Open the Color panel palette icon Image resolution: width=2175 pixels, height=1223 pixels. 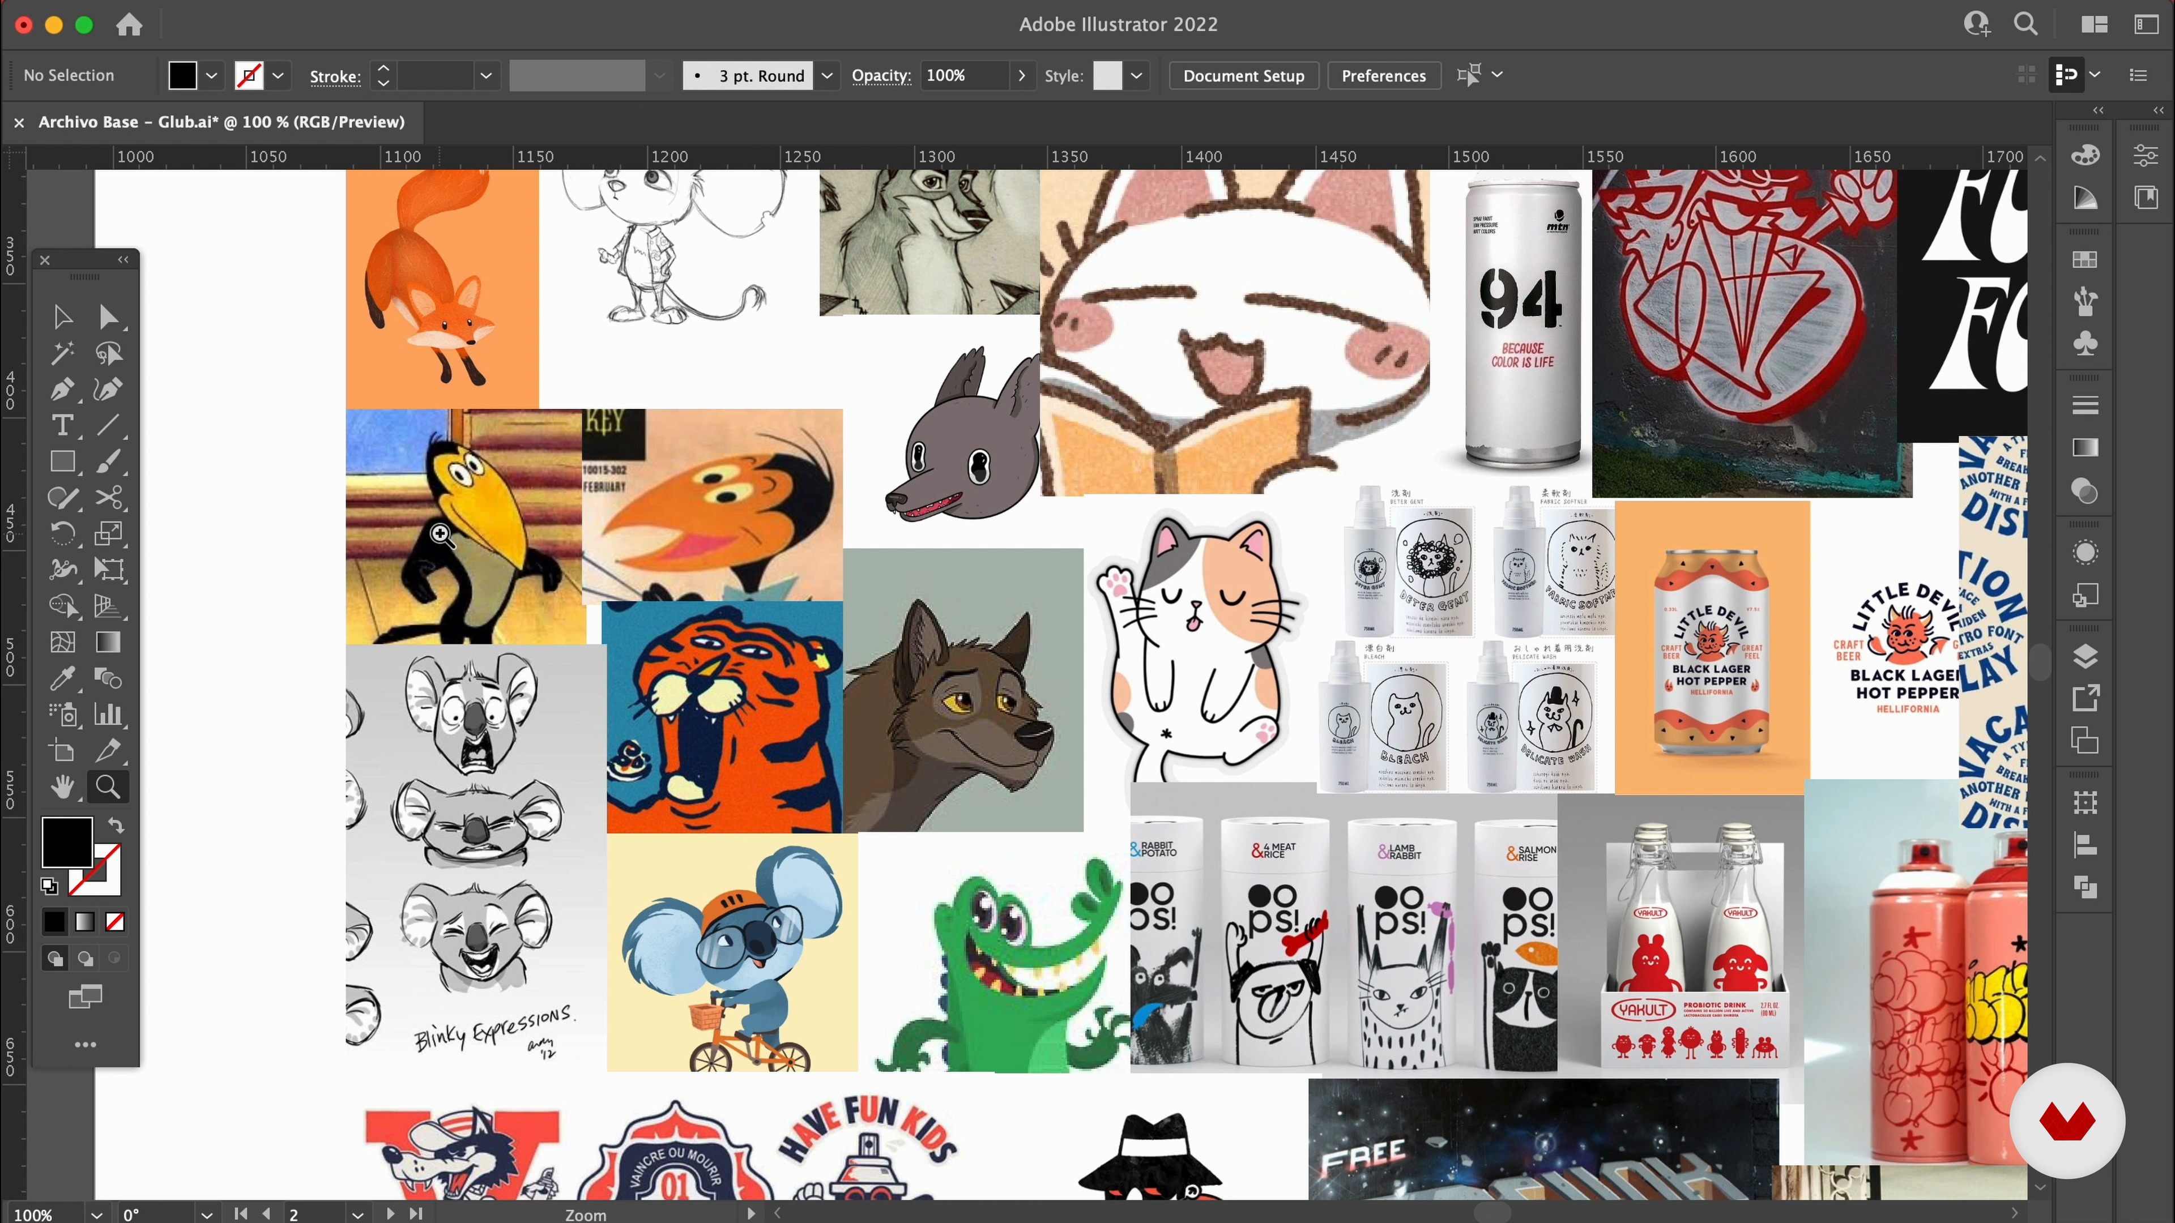[x=2084, y=155]
